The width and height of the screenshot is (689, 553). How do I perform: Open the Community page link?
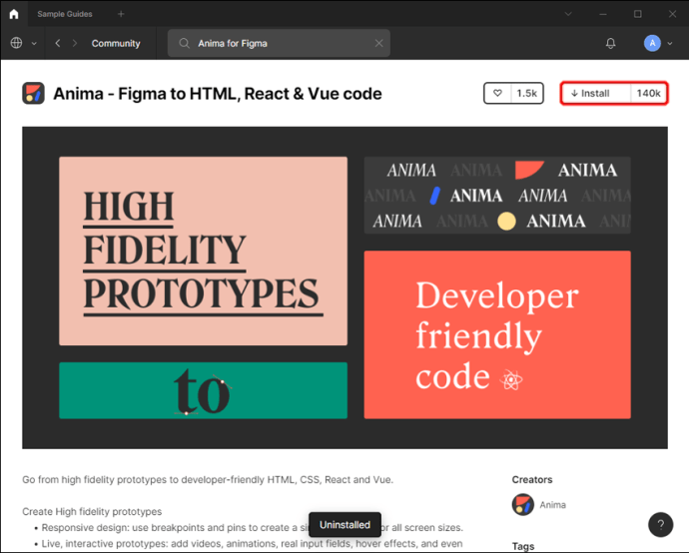116,44
